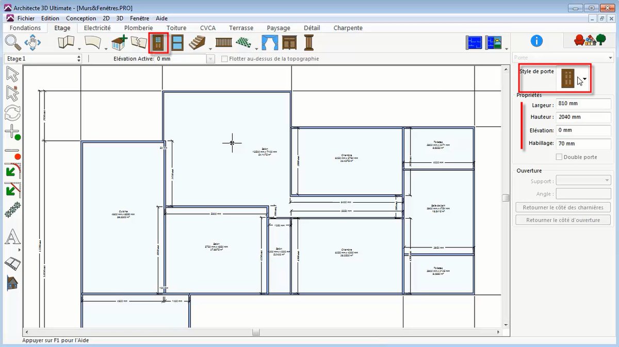Tick the Double porte checkbox
This screenshot has height=347, width=619.
tap(559, 157)
